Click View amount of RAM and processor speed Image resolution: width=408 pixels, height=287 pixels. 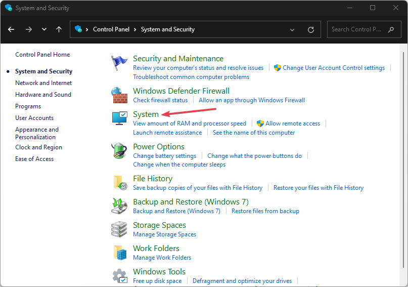pos(190,124)
